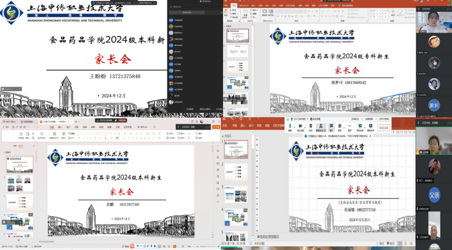Open the 插入 tab in WPS Presentation
This screenshot has height=250, width=452.
click(60, 127)
